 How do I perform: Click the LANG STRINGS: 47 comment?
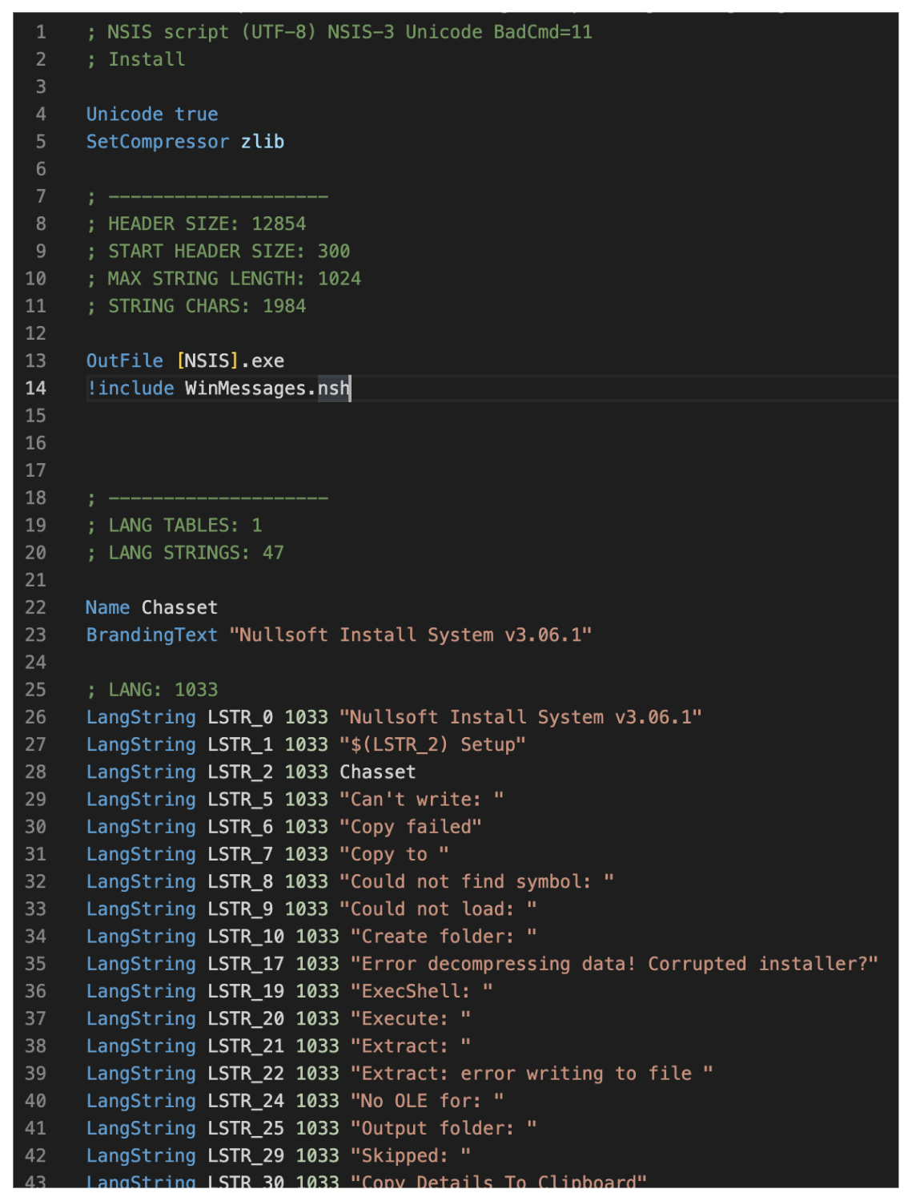click(195, 553)
